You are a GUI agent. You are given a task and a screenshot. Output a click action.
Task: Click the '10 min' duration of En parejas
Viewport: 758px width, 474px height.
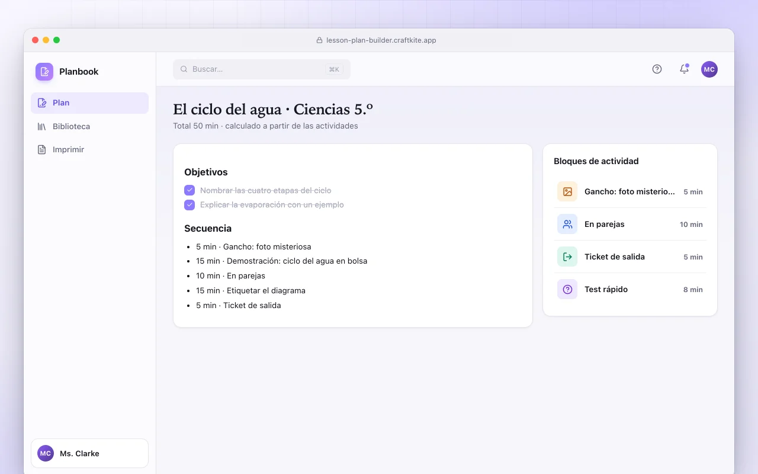point(691,225)
